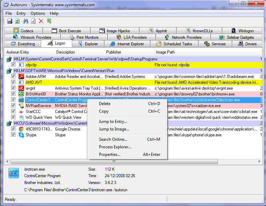Click the scroll left arrow
This screenshot has height=206, width=266.
[x=7, y=161]
